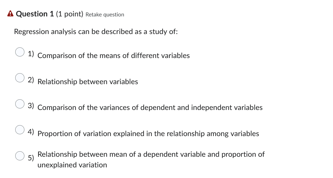Select radio button for option 4
The width and height of the screenshot is (333, 178).
20,130
